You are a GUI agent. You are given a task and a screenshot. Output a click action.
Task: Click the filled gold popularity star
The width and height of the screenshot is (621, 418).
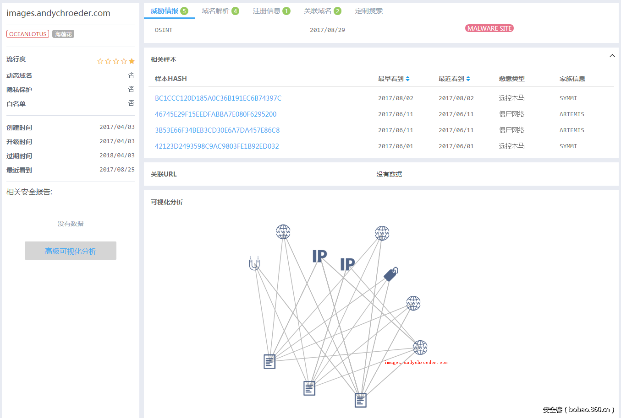pos(132,61)
